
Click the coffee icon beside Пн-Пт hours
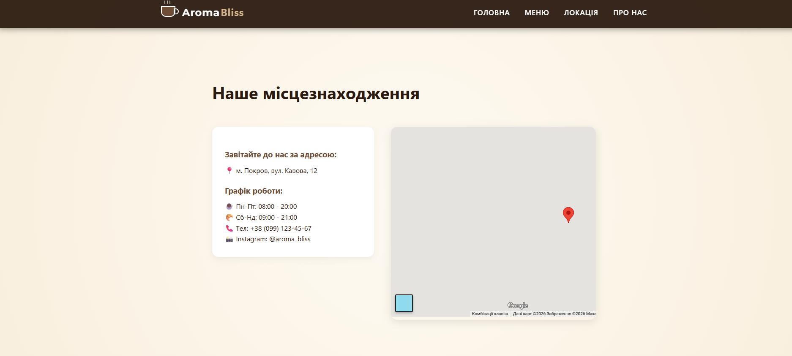229,206
